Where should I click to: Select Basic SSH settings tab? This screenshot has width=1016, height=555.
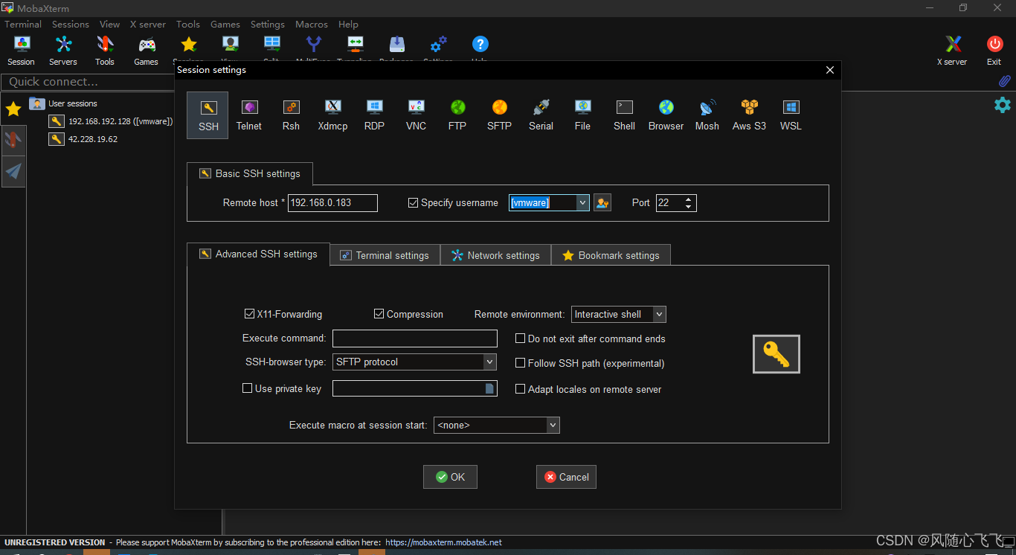pos(250,173)
